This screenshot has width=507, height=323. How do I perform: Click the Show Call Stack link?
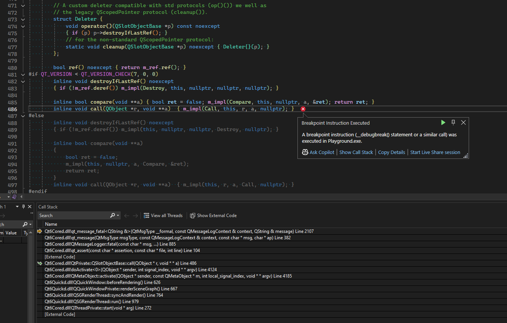pyautogui.click(x=356, y=152)
